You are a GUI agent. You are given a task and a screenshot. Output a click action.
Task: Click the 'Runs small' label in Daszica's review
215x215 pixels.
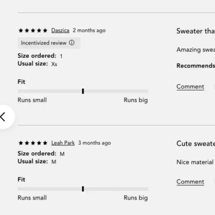click(32, 100)
